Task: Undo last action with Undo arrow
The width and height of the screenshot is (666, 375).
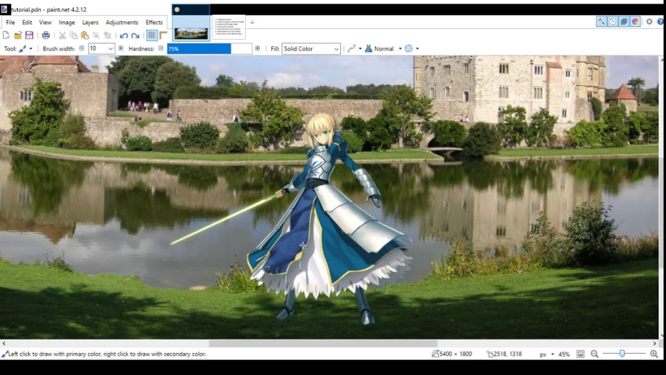Action: tap(124, 35)
